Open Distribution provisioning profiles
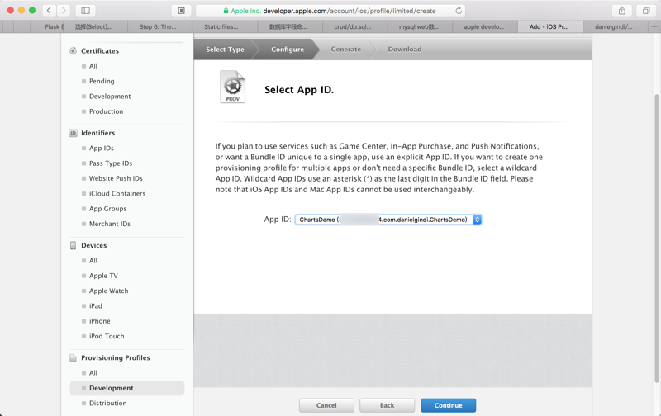The width and height of the screenshot is (661, 416). pos(108,404)
